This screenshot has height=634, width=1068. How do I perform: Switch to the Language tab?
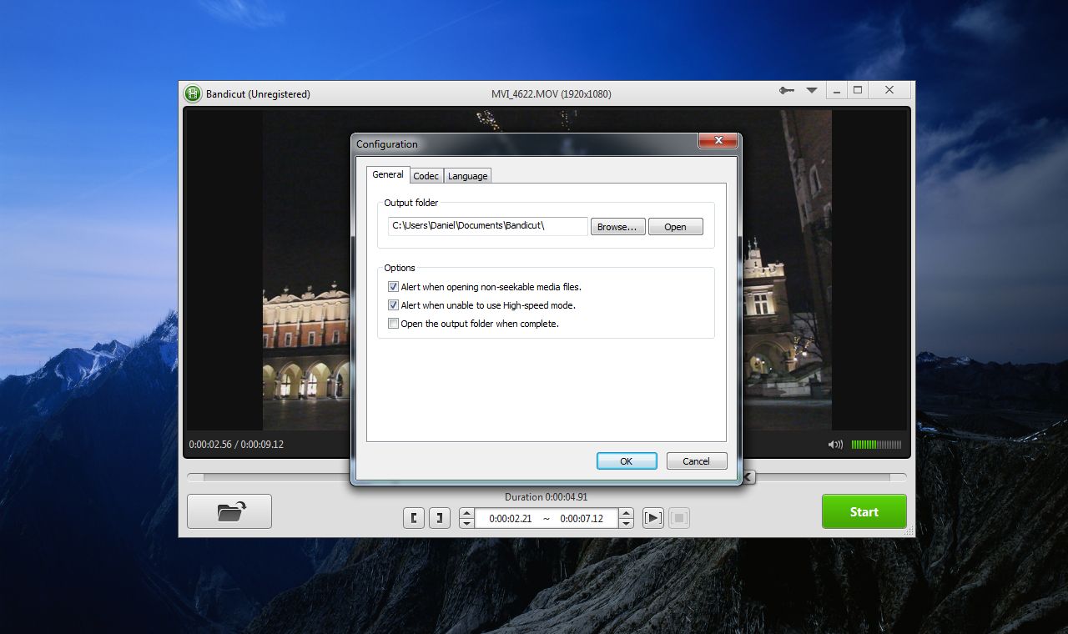coord(467,176)
